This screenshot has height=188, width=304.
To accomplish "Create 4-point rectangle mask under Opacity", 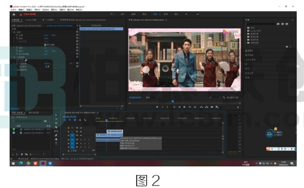I will [22, 60].
